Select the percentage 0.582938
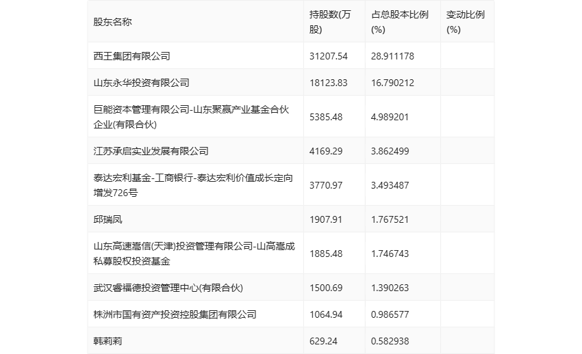Viewport: 582px width, 354px height. [390, 342]
